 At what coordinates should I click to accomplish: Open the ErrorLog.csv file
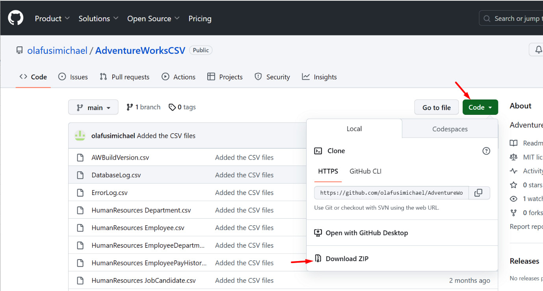(110, 193)
